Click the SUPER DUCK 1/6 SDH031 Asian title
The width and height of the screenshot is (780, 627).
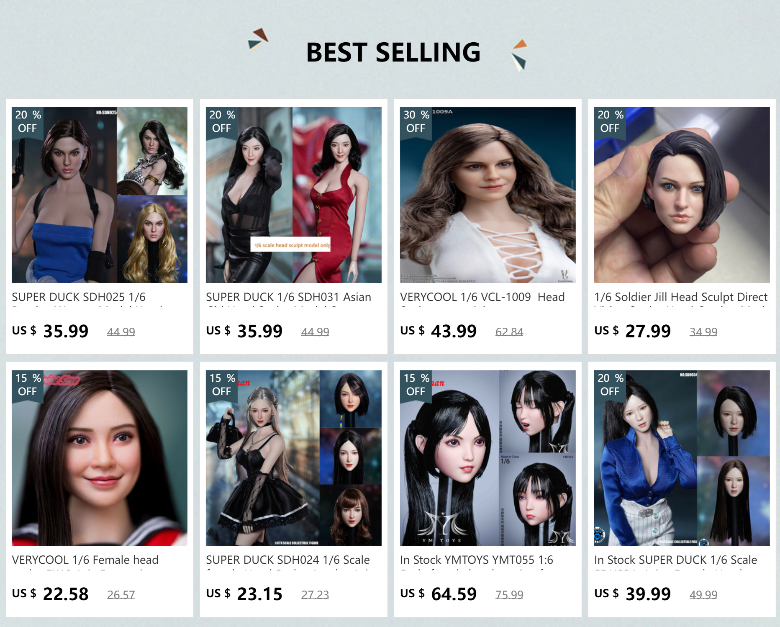point(288,297)
